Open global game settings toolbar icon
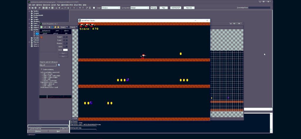The image size is (301, 139). pos(90,8)
